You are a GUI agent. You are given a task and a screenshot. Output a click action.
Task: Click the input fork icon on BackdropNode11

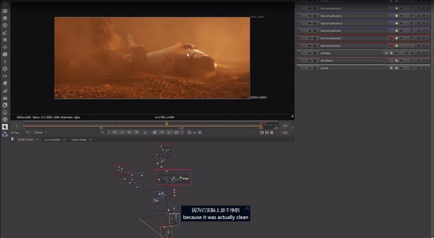pyautogui.click(x=315, y=16)
